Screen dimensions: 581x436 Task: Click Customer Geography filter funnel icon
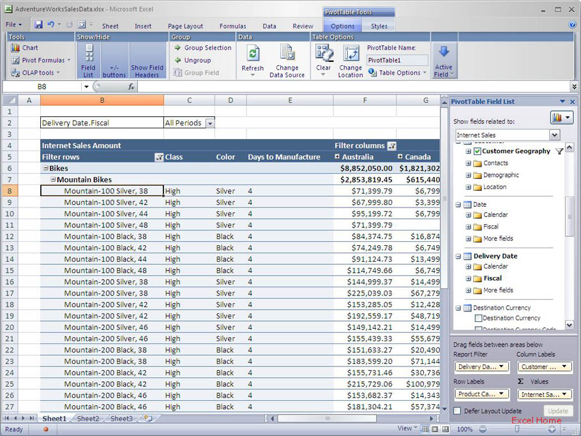click(x=559, y=151)
